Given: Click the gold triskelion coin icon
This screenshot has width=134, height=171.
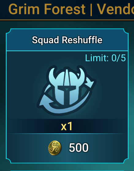Looking at the screenshot, I should (55, 148).
